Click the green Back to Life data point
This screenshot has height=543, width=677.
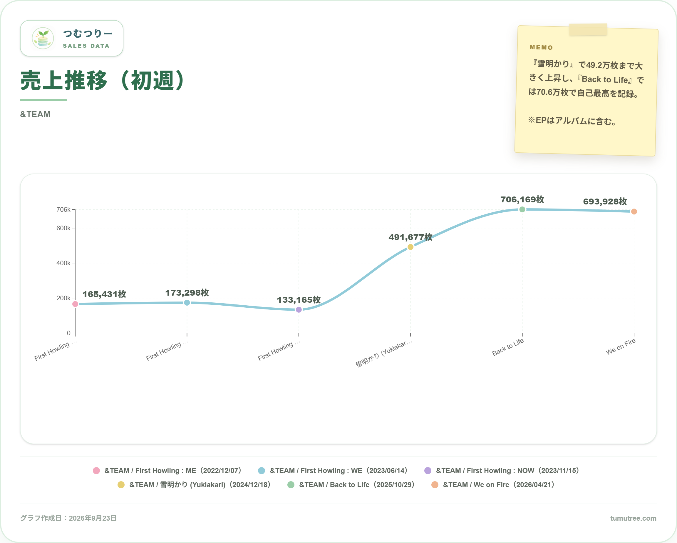[x=522, y=209]
